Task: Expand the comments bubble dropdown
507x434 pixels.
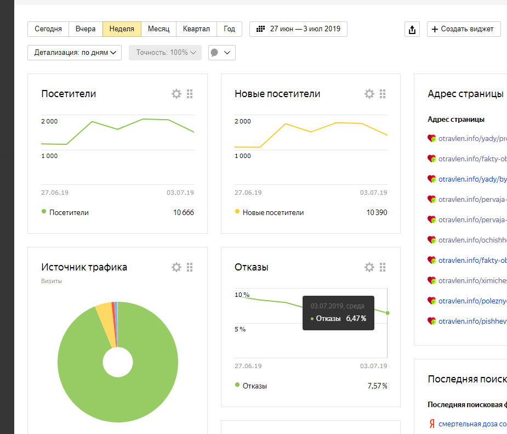Action: pos(222,53)
